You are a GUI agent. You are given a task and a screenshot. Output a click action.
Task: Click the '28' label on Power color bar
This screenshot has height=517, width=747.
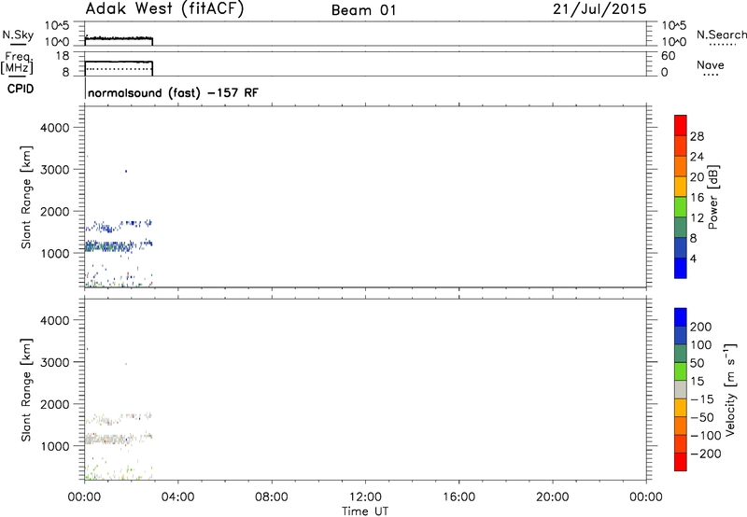(697, 136)
